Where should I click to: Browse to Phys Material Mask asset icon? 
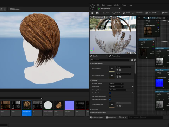(x=120, y=77)
